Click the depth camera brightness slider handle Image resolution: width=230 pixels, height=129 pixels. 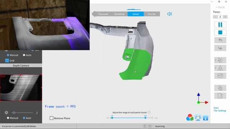tap(14, 113)
